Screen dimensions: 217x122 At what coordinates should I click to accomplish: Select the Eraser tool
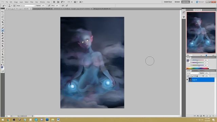3,38
